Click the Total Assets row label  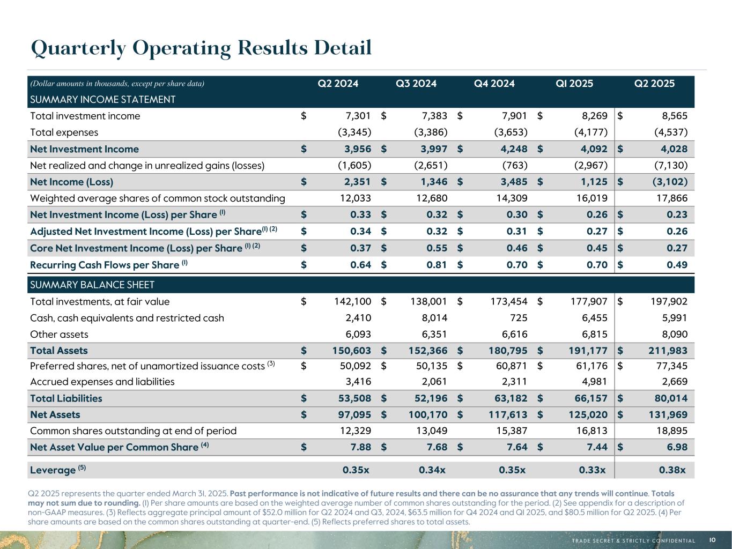[59, 351]
